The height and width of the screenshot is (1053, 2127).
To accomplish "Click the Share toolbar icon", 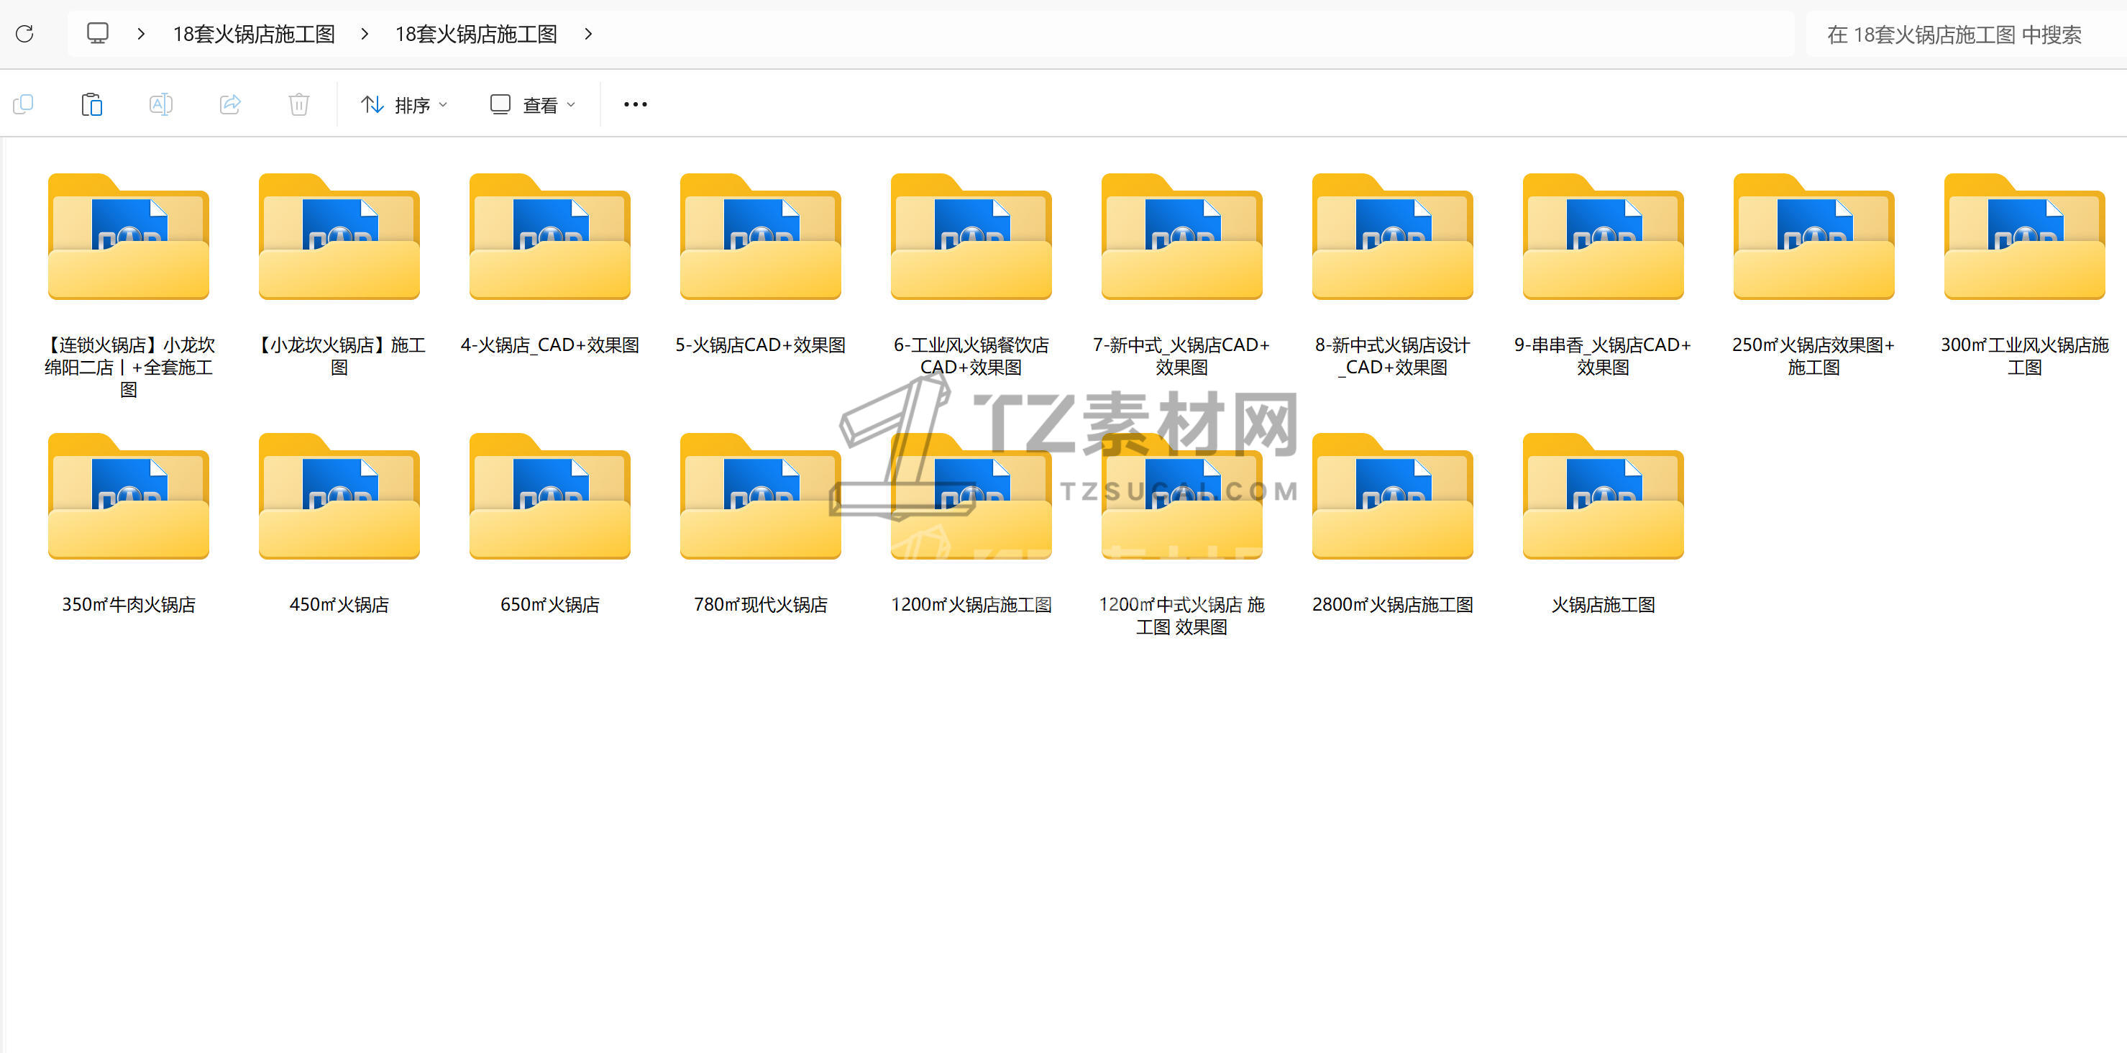I will tap(229, 105).
